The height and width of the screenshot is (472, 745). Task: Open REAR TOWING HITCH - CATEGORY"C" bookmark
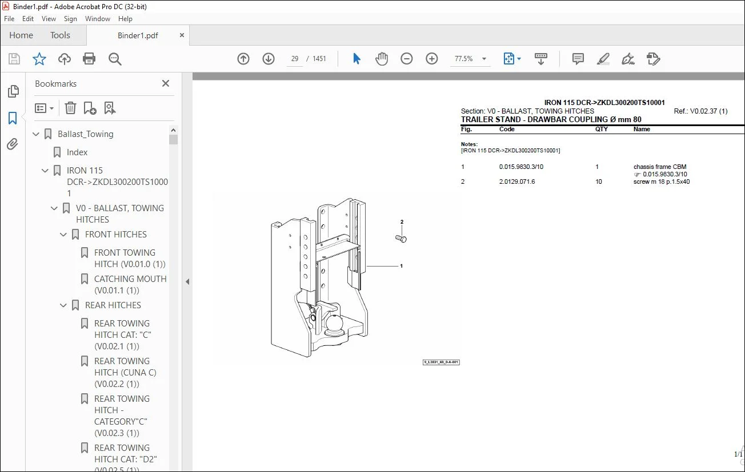(x=122, y=416)
